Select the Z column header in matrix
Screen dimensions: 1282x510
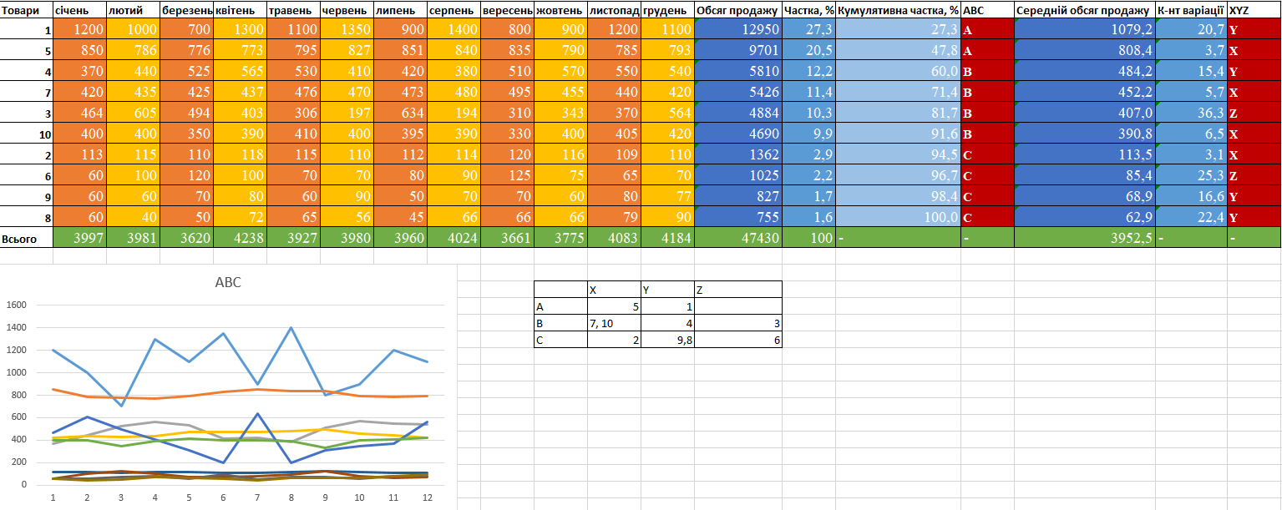pos(737,290)
